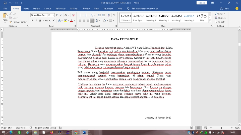241x135 pixels.
Task: Switch to Print Layout view
Action: coord(199,128)
